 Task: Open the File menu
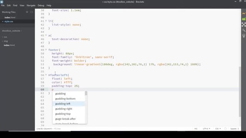click(x=3, y=5)
